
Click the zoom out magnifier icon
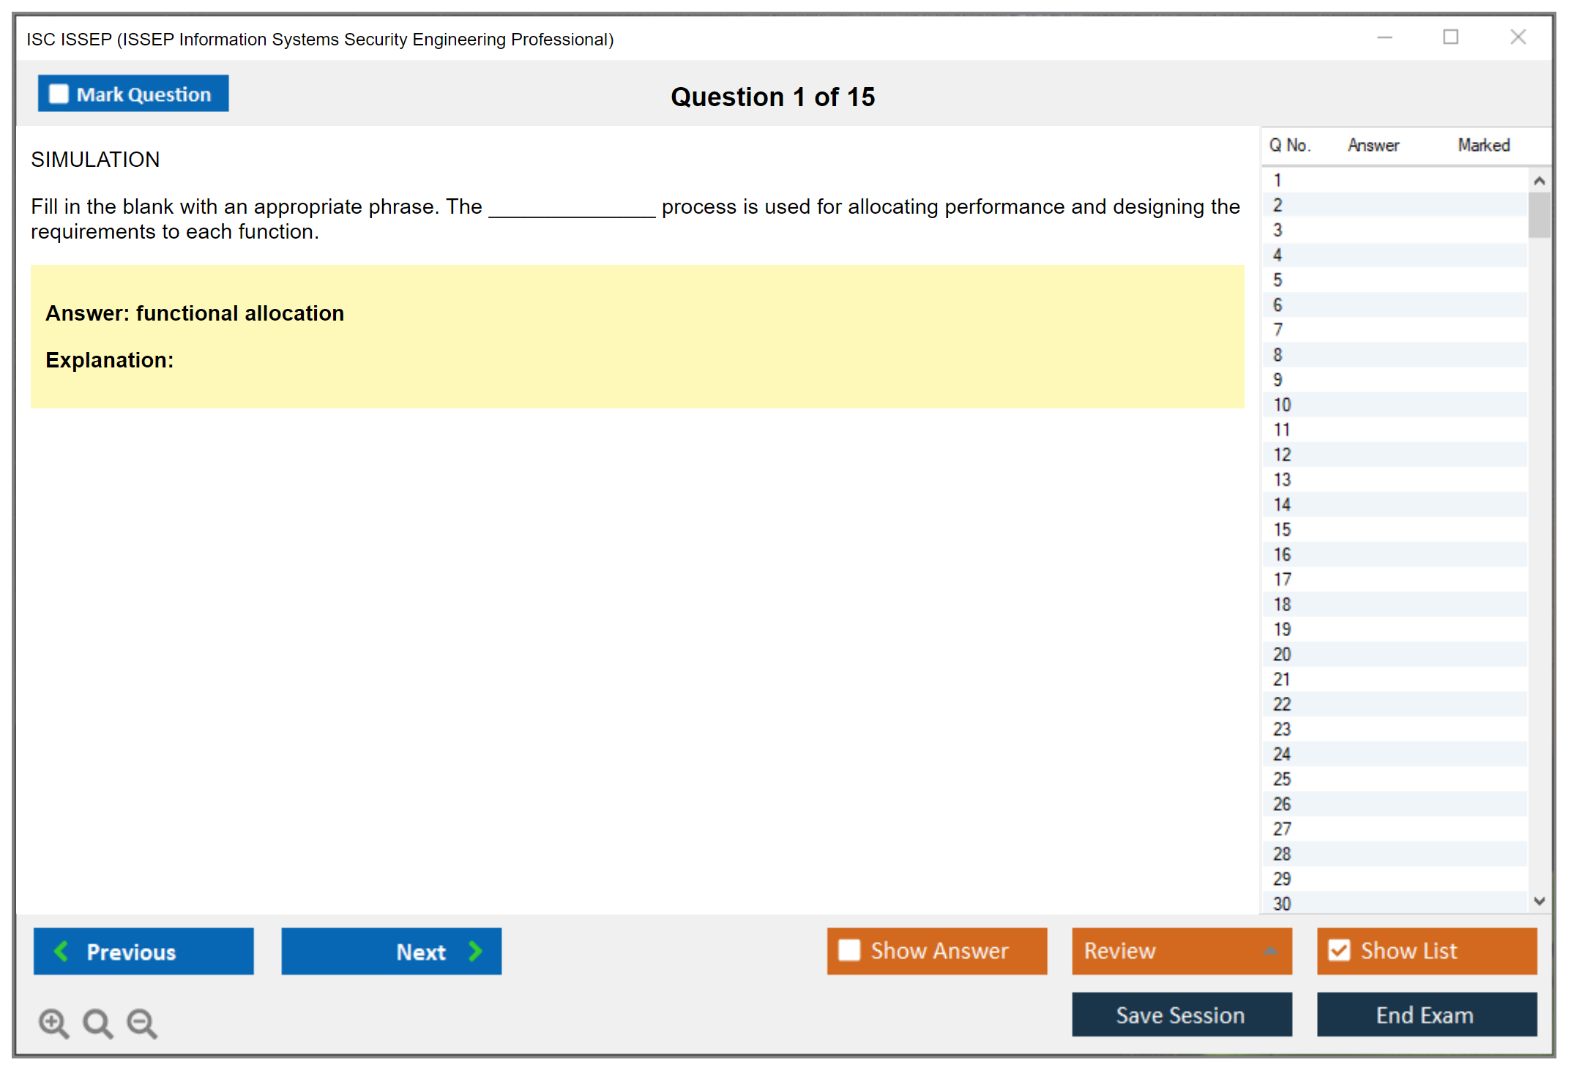coord(142,1023)
